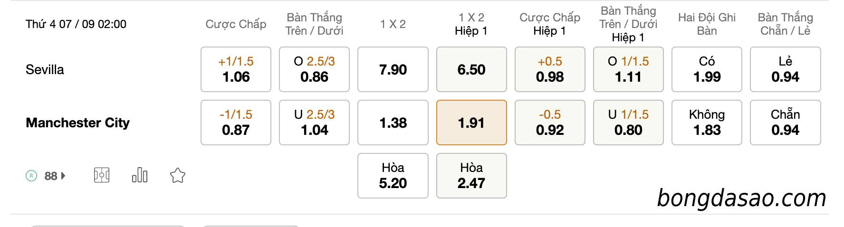Pick Over 2.5/3 at odds 0.86
This screenshot has height=227, width=844.
[x=314, y=69]
